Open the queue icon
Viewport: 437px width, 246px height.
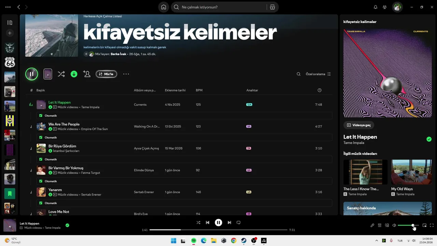380,225
